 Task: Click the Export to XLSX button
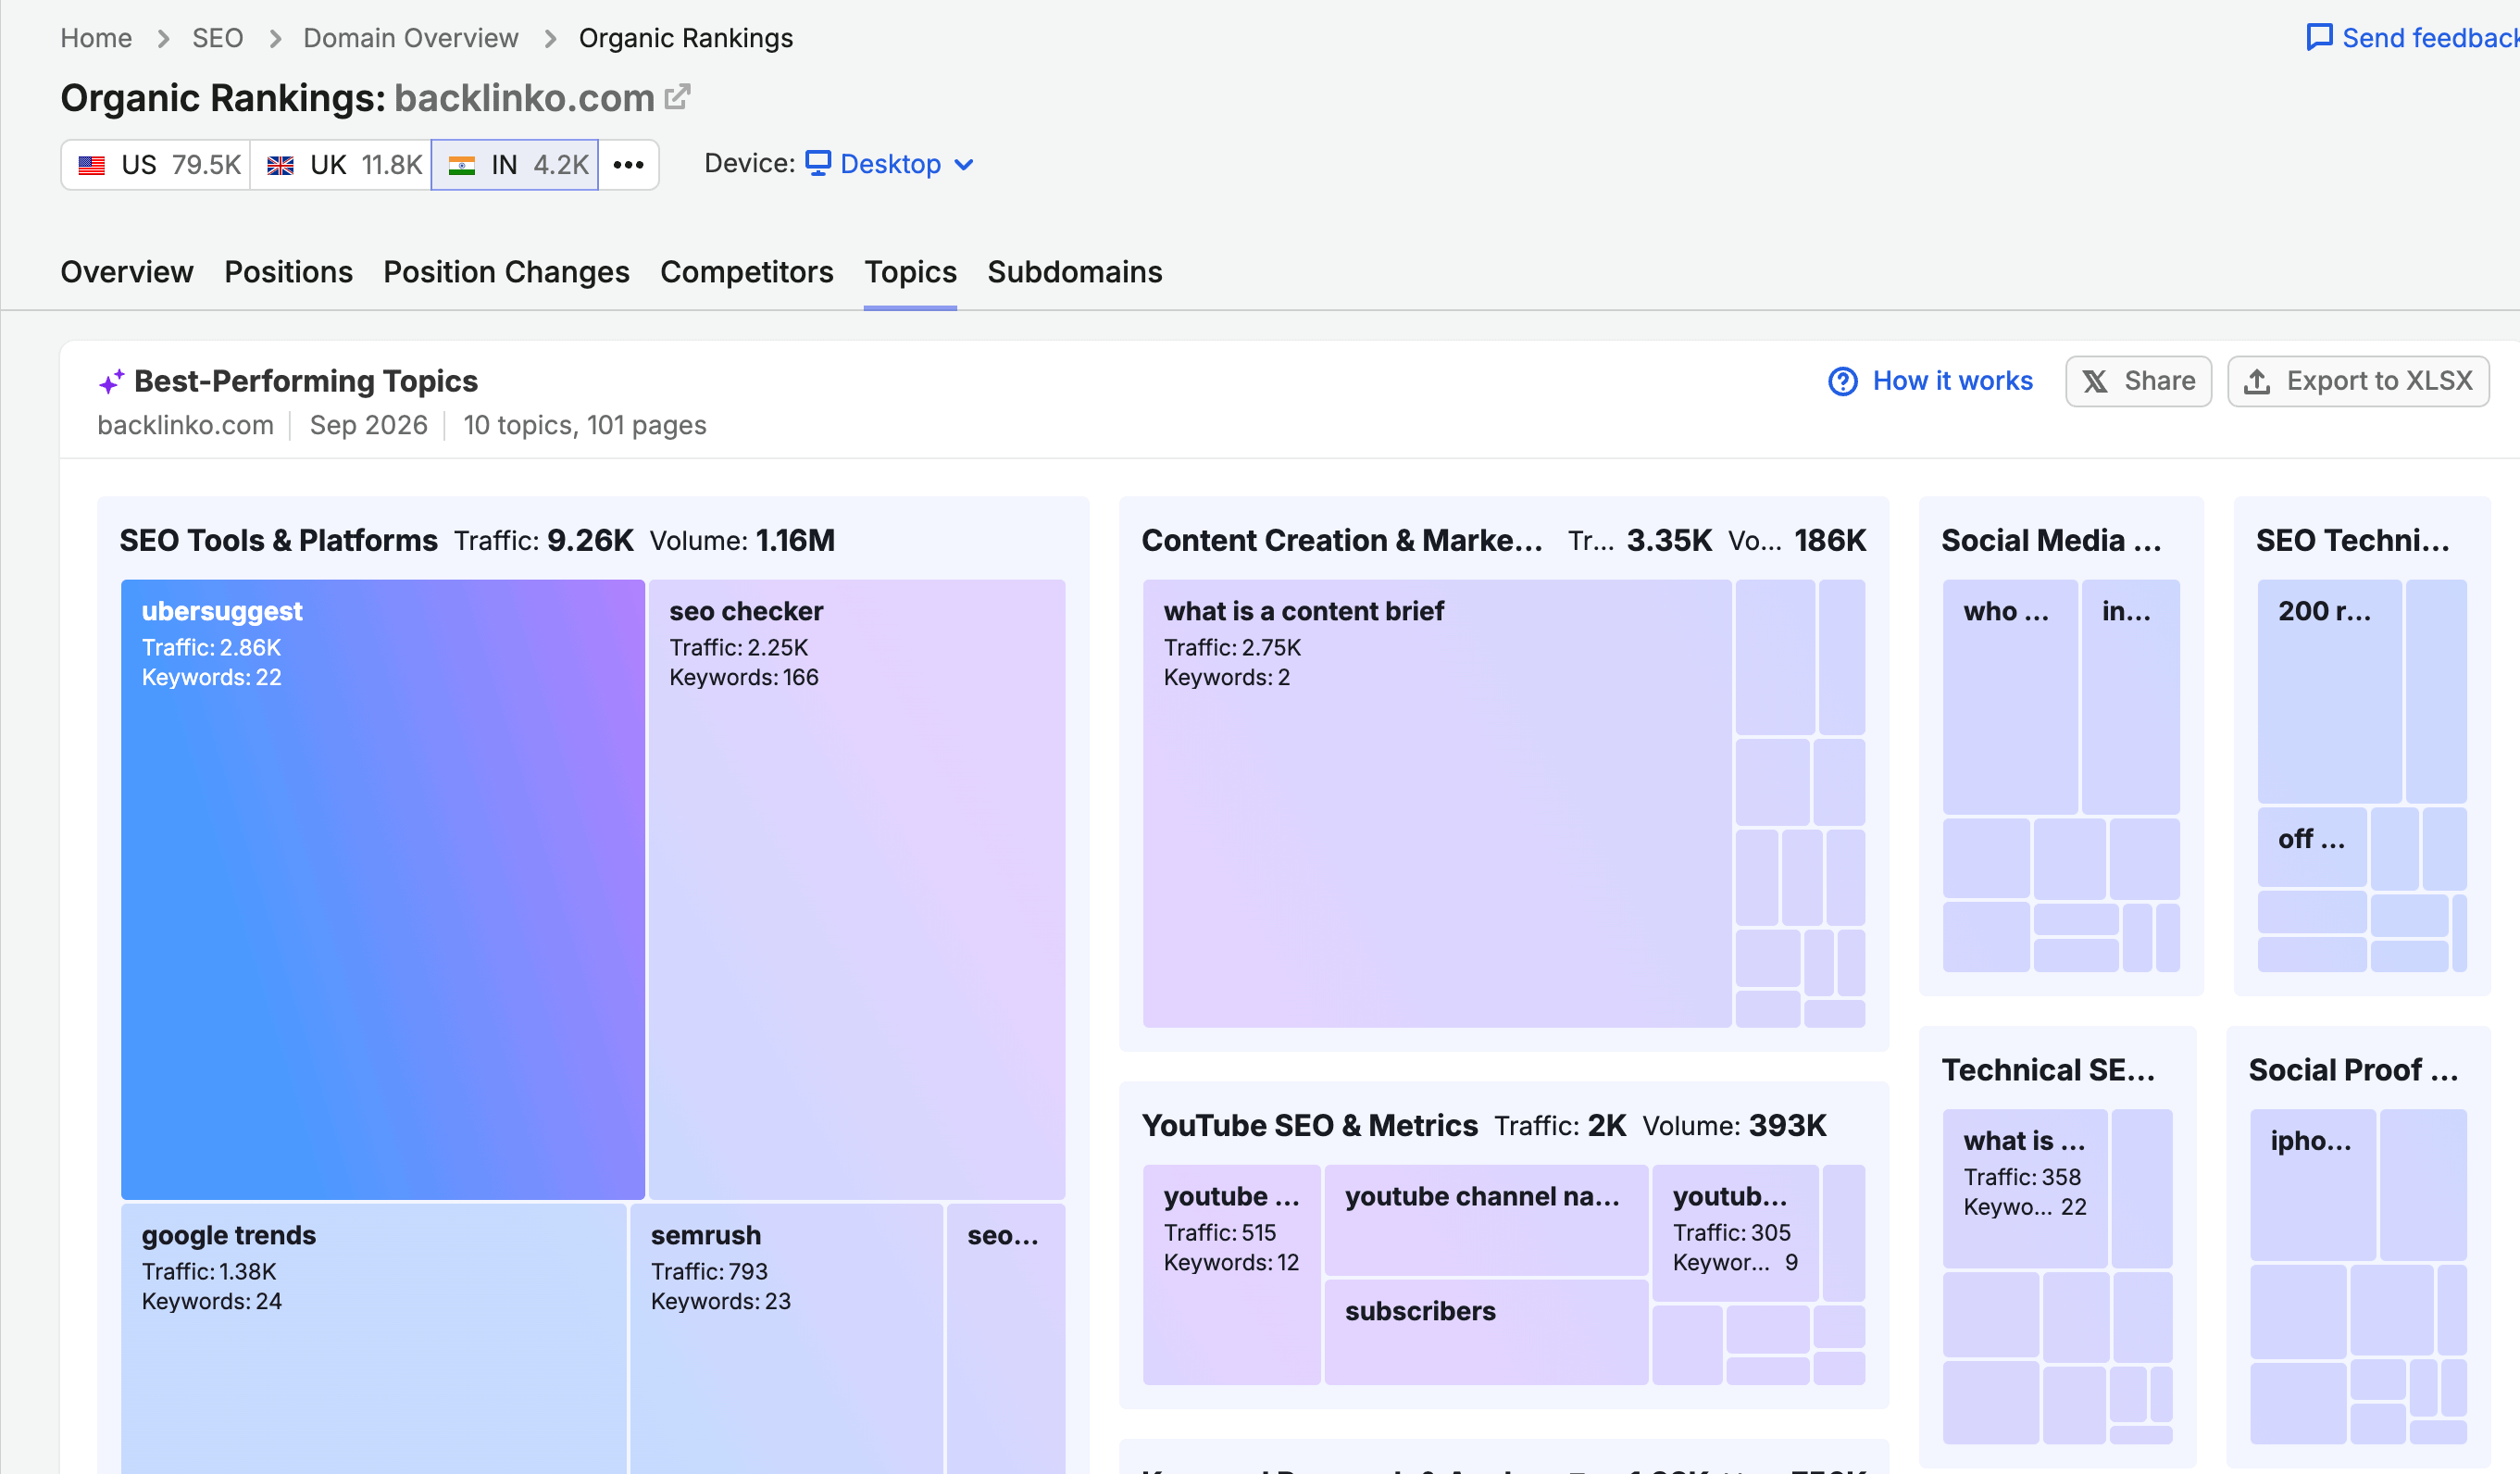[x=2358, y=381]
